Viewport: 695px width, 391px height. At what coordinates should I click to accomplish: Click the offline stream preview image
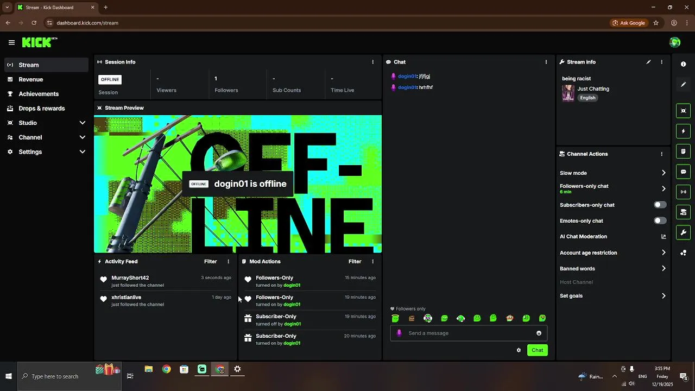(238, 184)
